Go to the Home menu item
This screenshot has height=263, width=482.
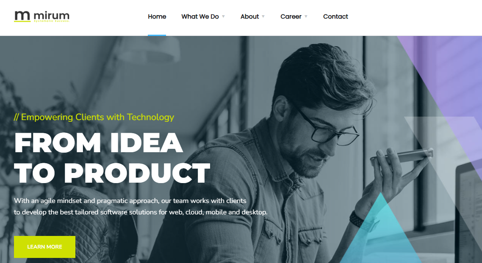point(157,16)
